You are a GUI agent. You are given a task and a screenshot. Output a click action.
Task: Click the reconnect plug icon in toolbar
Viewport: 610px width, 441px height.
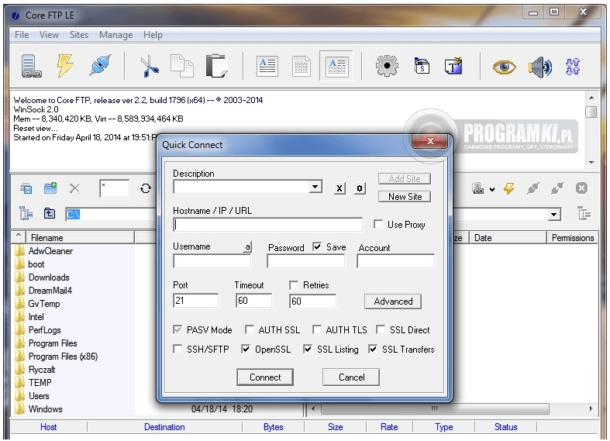[x=100, y=65]
